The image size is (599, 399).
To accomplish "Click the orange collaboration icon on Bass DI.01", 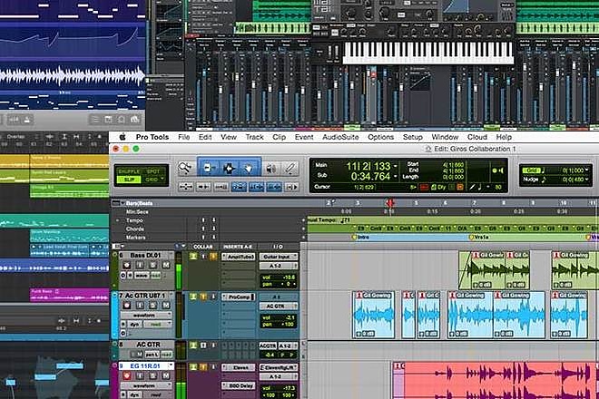I will (213, 257).
